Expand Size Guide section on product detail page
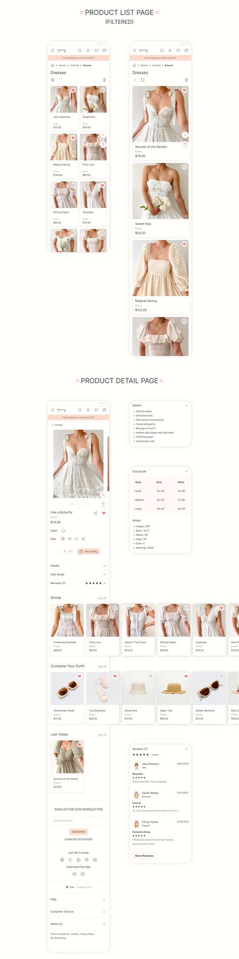This screenshot has width=239, height=959. pyautogui.click(x=78, y=574)
